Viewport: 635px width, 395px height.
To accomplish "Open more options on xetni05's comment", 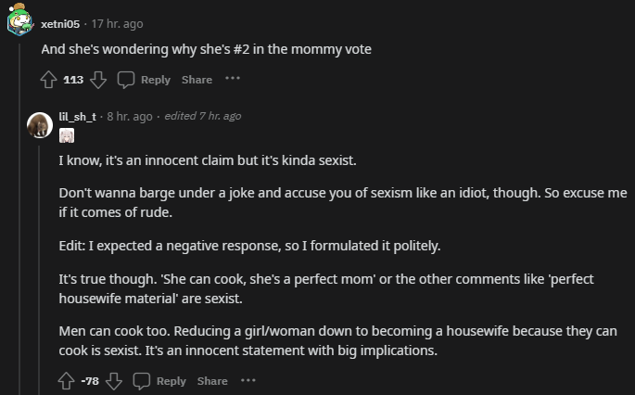I will [233, 78].
